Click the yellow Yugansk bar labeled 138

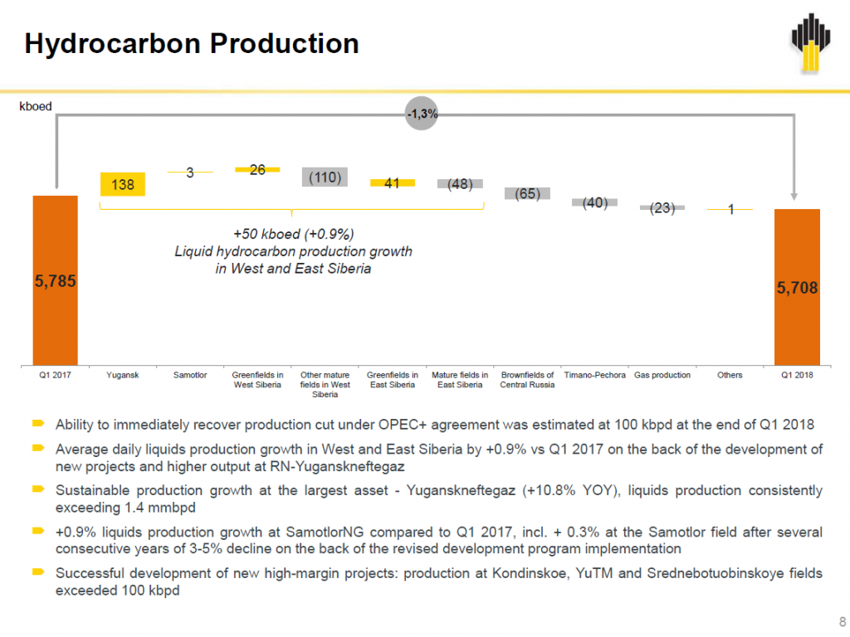click(x=123, y=184)
